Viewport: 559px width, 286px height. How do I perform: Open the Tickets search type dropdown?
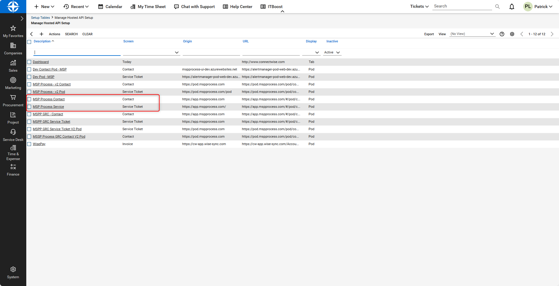(x=419, y=6)
